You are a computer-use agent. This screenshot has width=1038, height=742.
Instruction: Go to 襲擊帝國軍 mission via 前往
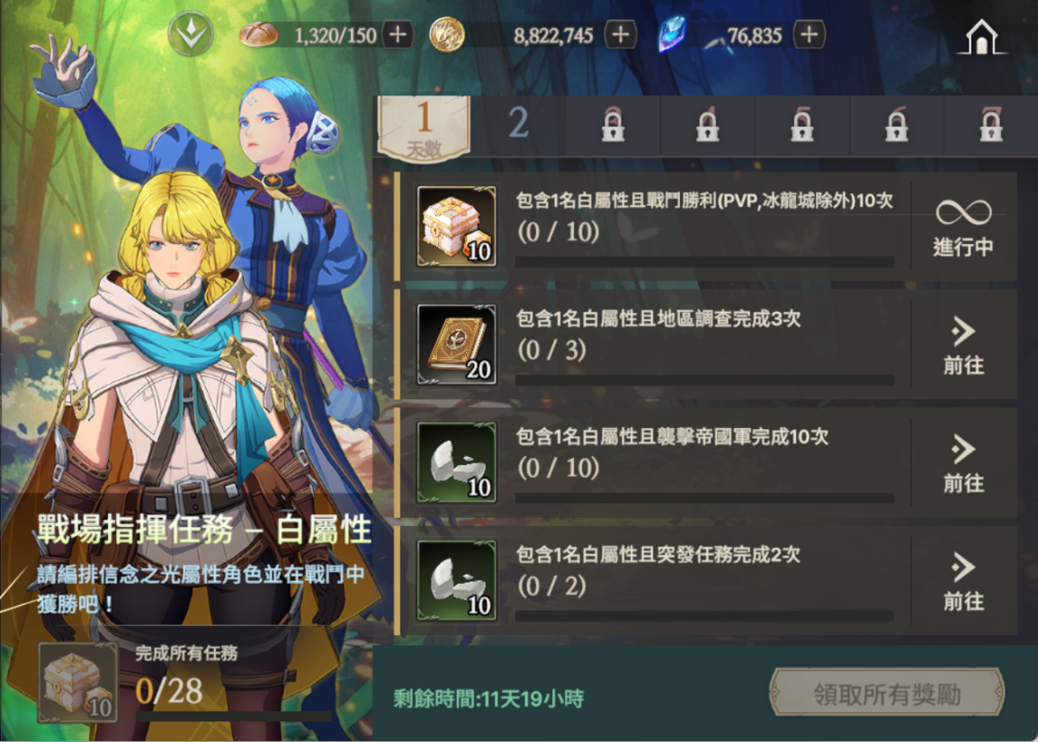coord(964,462)
